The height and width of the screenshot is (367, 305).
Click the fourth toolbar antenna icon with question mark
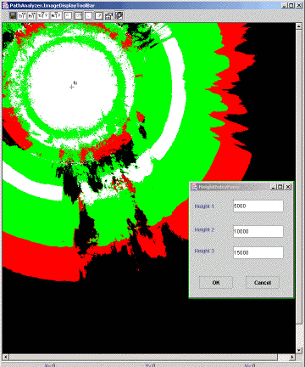(x=42, y=15)
